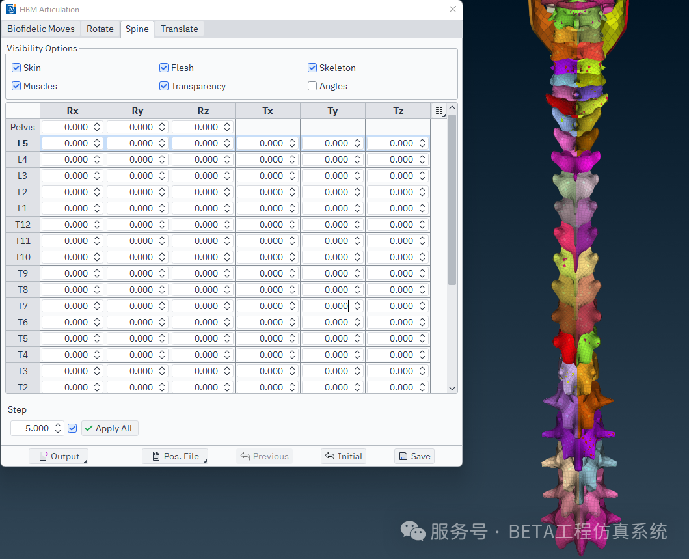Screen dimensions: 689x559
Task: Click the Ty column header
Action: coord(332,111)
